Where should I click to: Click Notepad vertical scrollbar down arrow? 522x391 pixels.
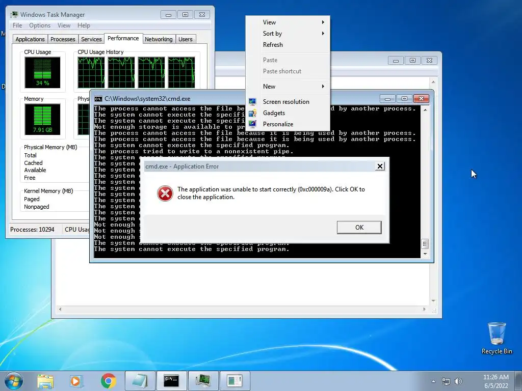(433, 301)
